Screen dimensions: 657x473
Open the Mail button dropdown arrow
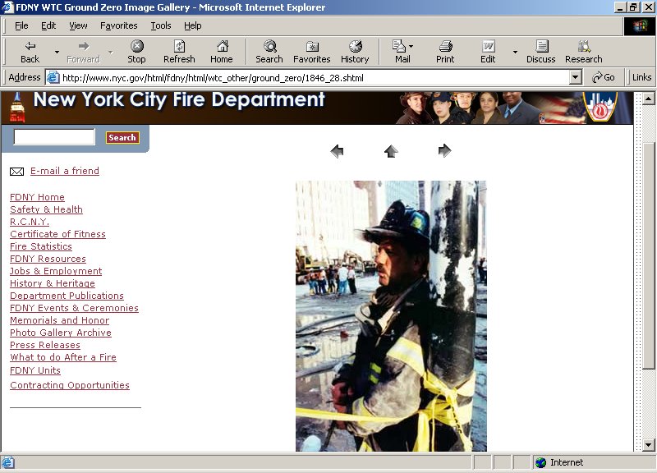pos(411,47)
